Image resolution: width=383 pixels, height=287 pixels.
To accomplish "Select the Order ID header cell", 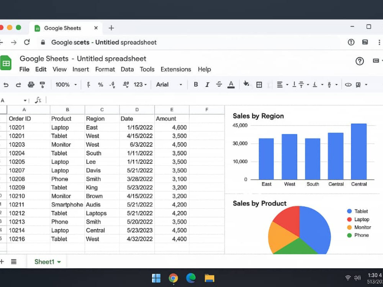I will [x=28, y=119].
